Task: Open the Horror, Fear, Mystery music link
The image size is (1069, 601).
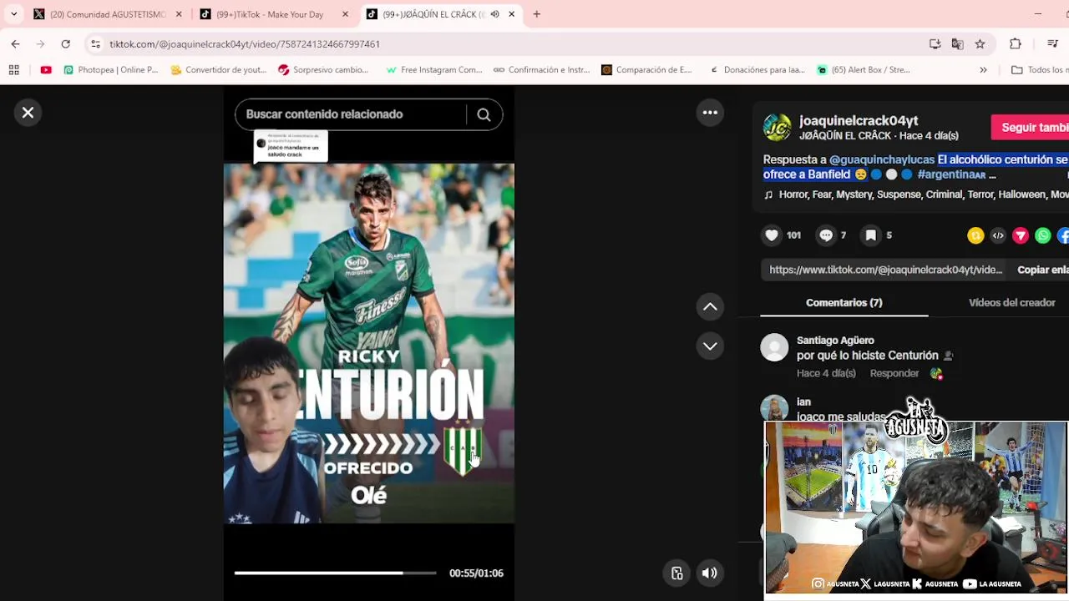Action: pos(916,194)
